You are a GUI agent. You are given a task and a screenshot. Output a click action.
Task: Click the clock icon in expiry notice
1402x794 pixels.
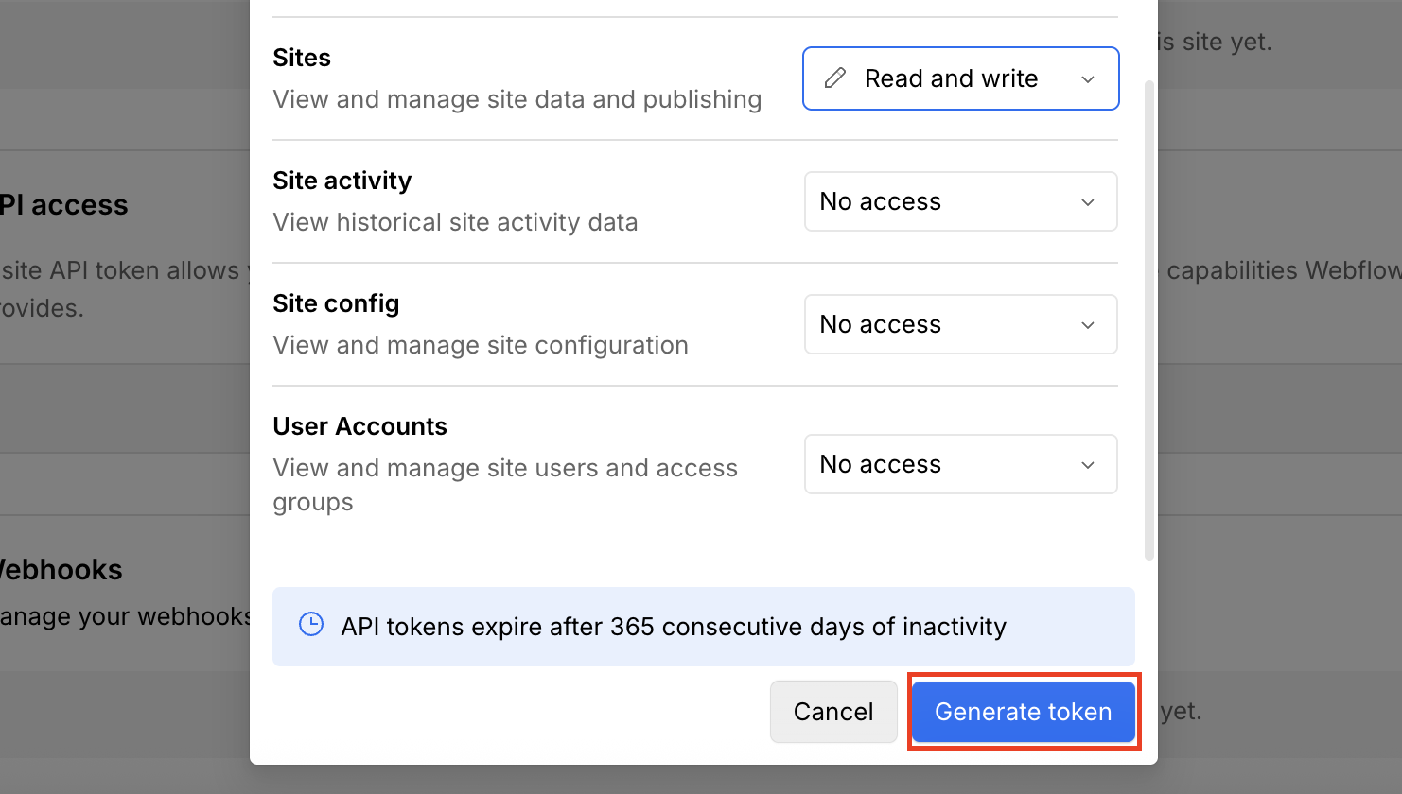tap(311, 625)
